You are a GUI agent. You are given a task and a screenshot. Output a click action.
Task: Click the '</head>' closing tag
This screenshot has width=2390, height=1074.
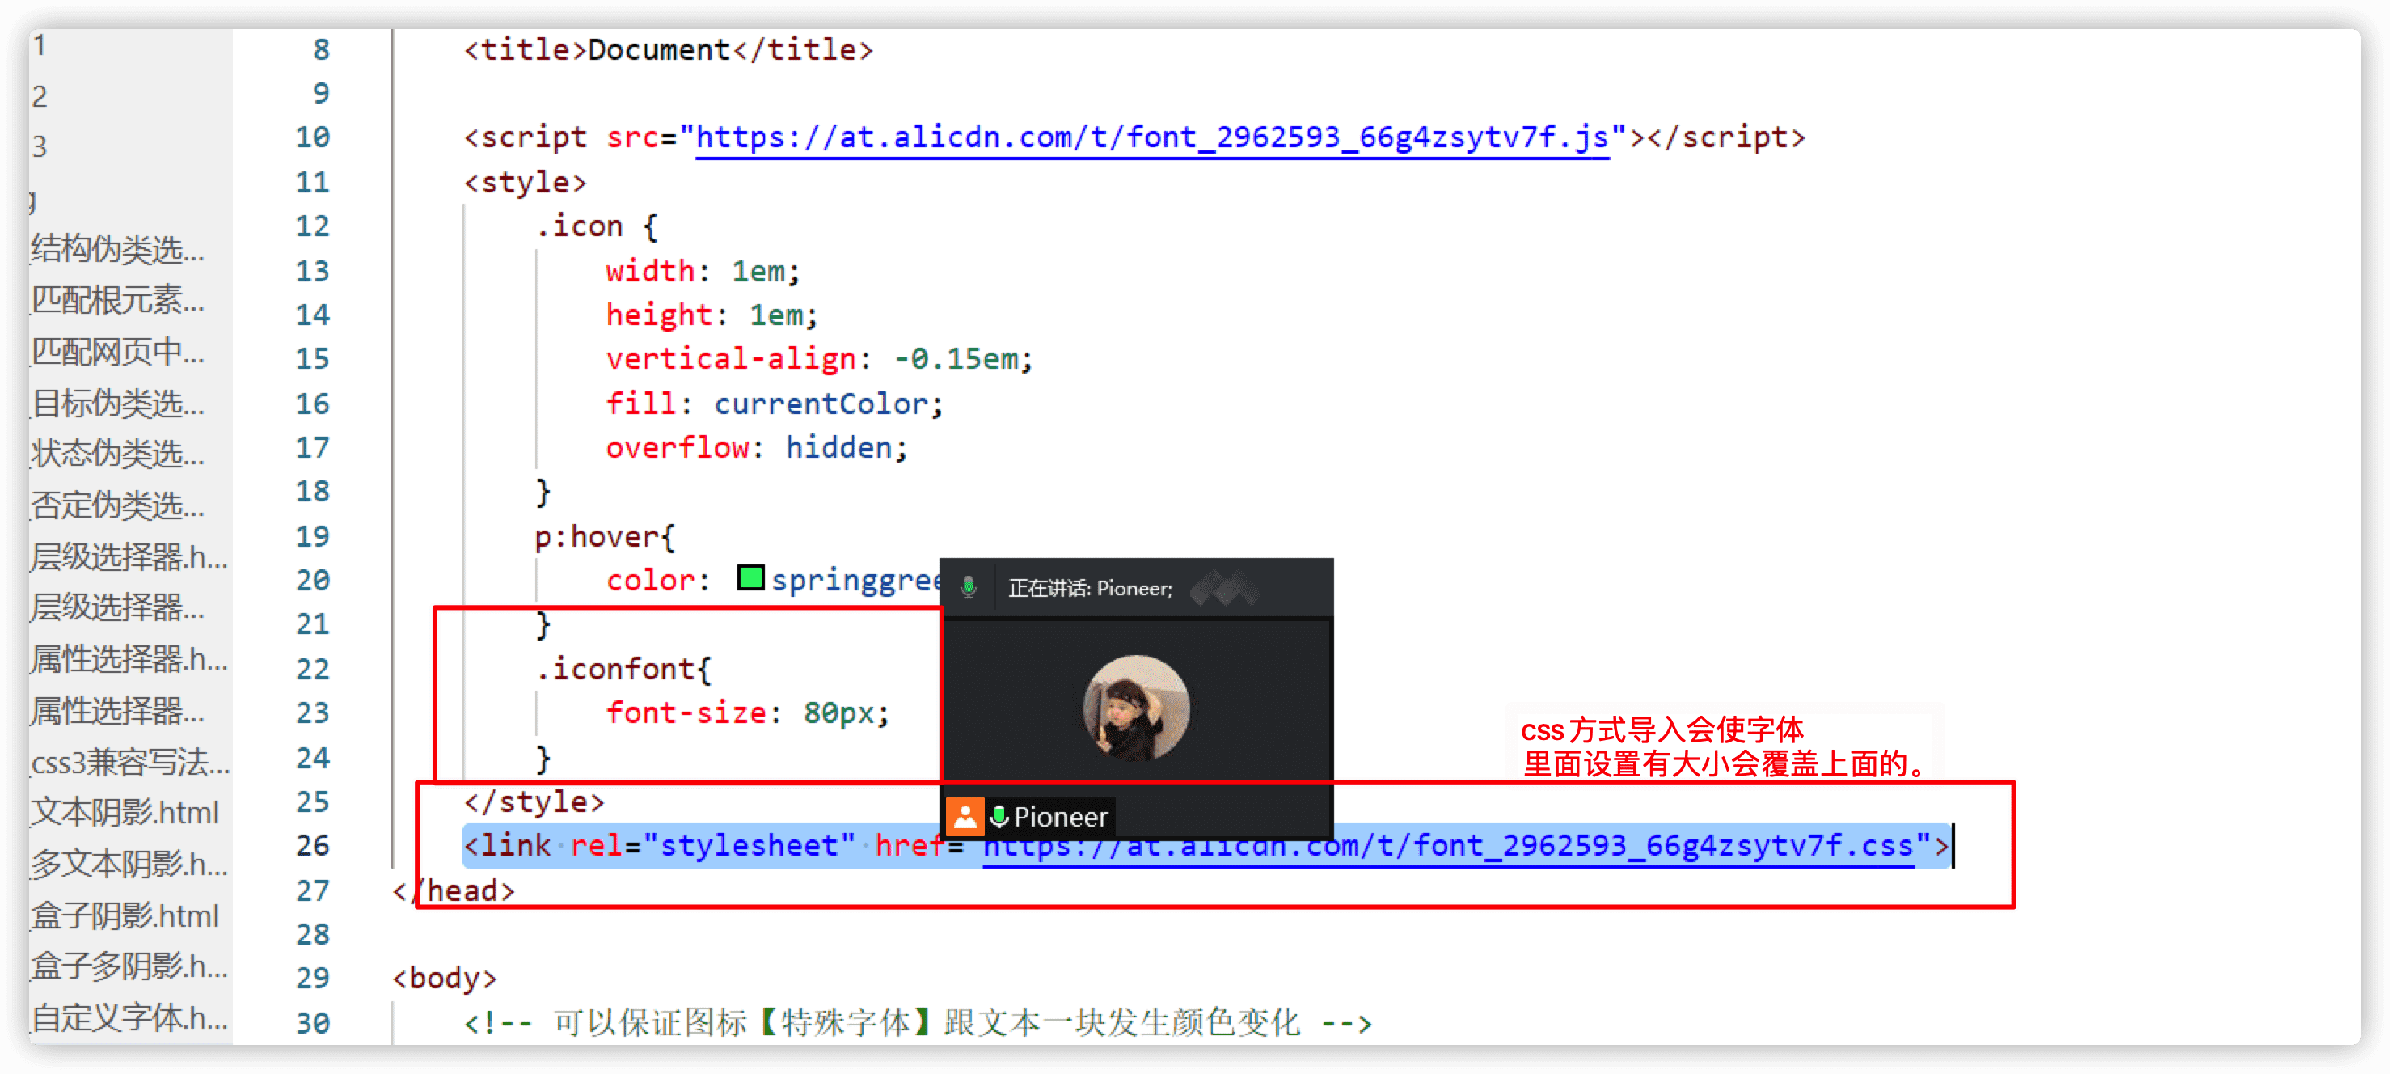click(x=454, y=890)
